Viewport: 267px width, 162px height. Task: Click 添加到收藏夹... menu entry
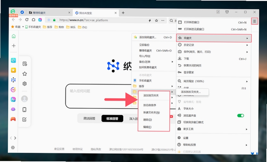(154, 37)
